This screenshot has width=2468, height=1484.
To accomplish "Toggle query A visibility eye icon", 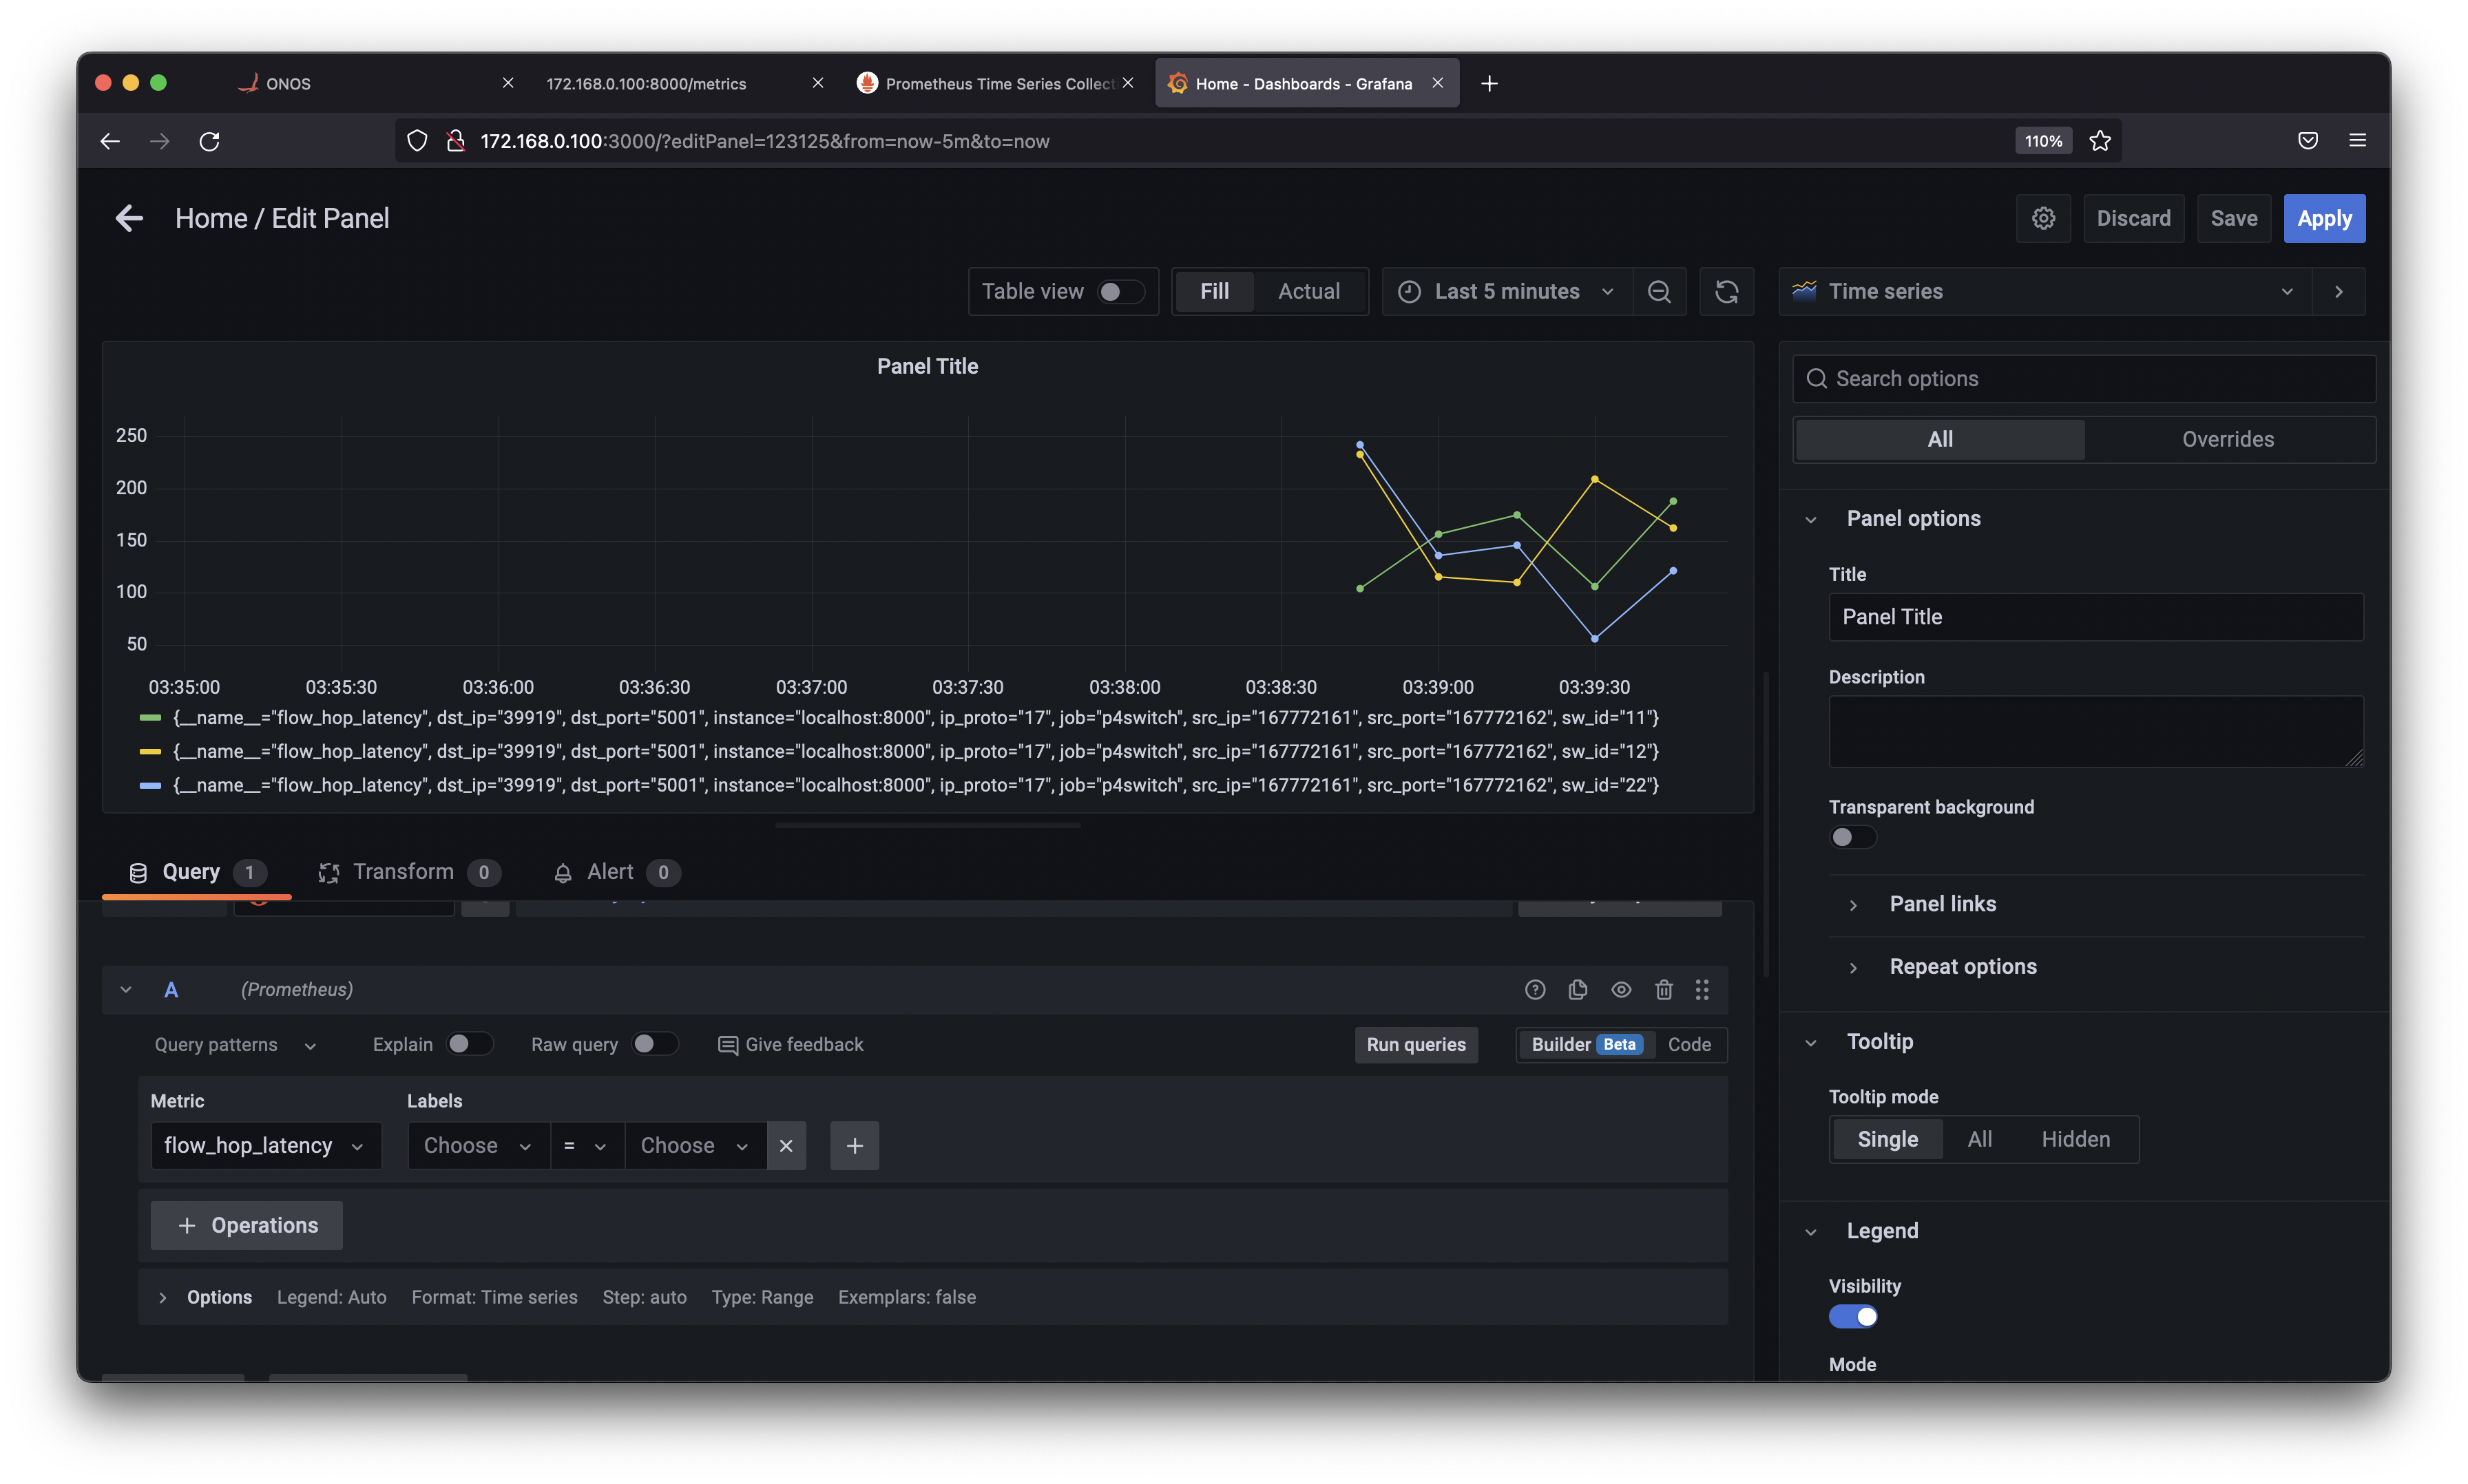I will coord(1620,989).
